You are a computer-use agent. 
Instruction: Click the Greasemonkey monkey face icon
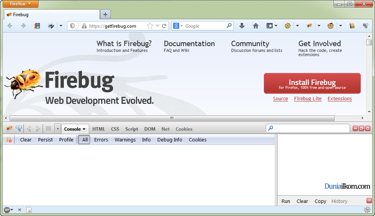click(x=330, y=26)
